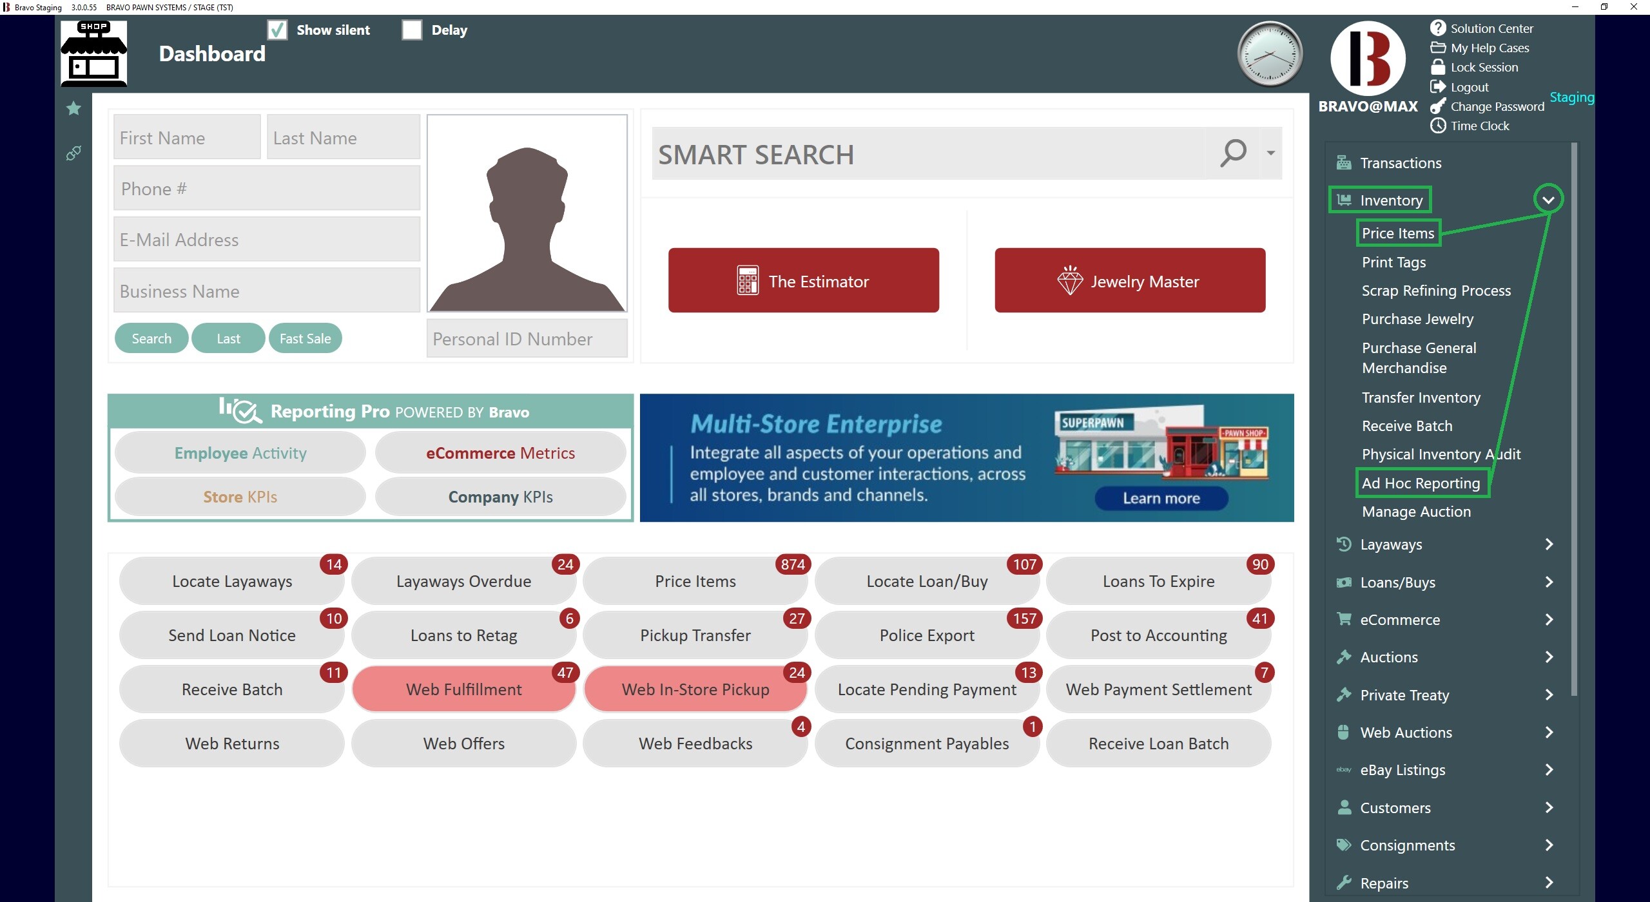
Task: Click the Customers person icon
Action: click(1344, 807)
